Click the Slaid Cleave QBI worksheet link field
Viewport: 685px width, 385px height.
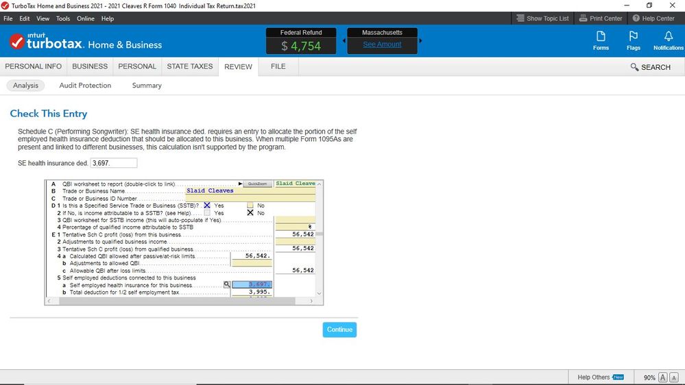pyautogui.click(x=296, y=184)
